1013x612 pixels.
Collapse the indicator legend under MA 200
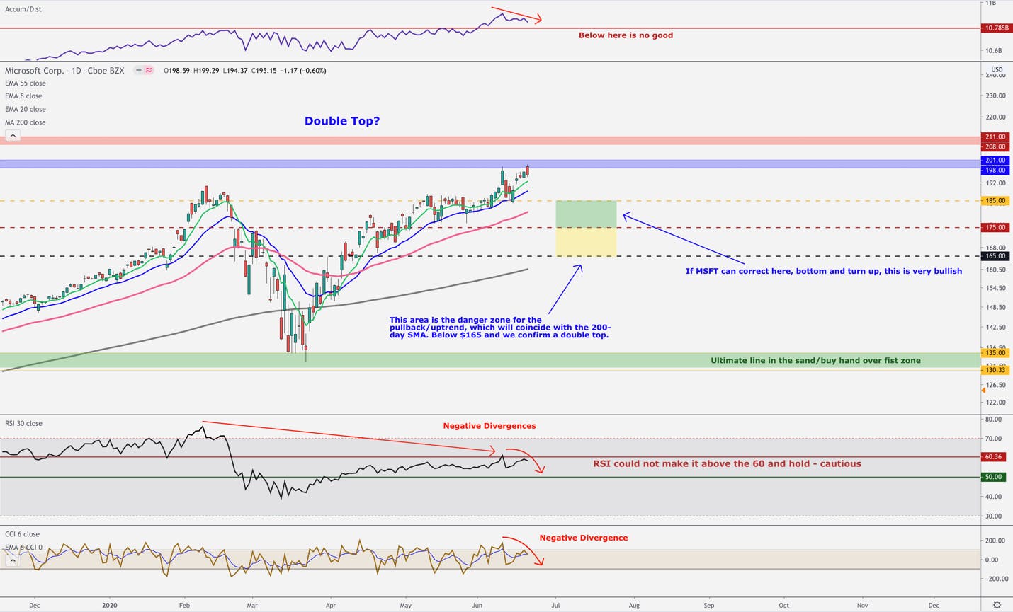pos(12,135)
